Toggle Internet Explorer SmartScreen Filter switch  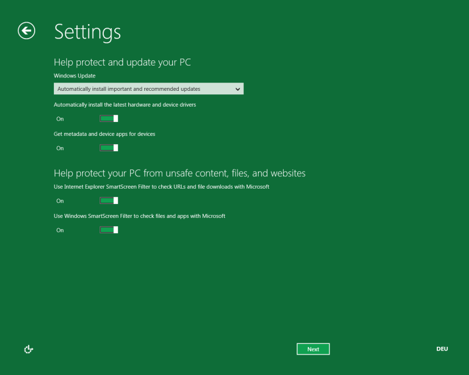(109, 200)
